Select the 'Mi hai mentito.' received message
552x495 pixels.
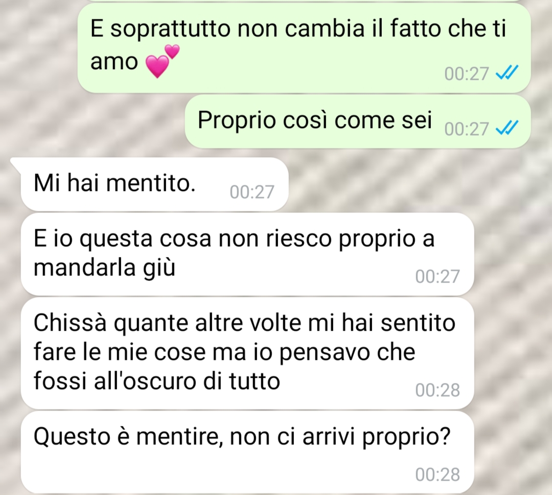(x=154, y=184)
